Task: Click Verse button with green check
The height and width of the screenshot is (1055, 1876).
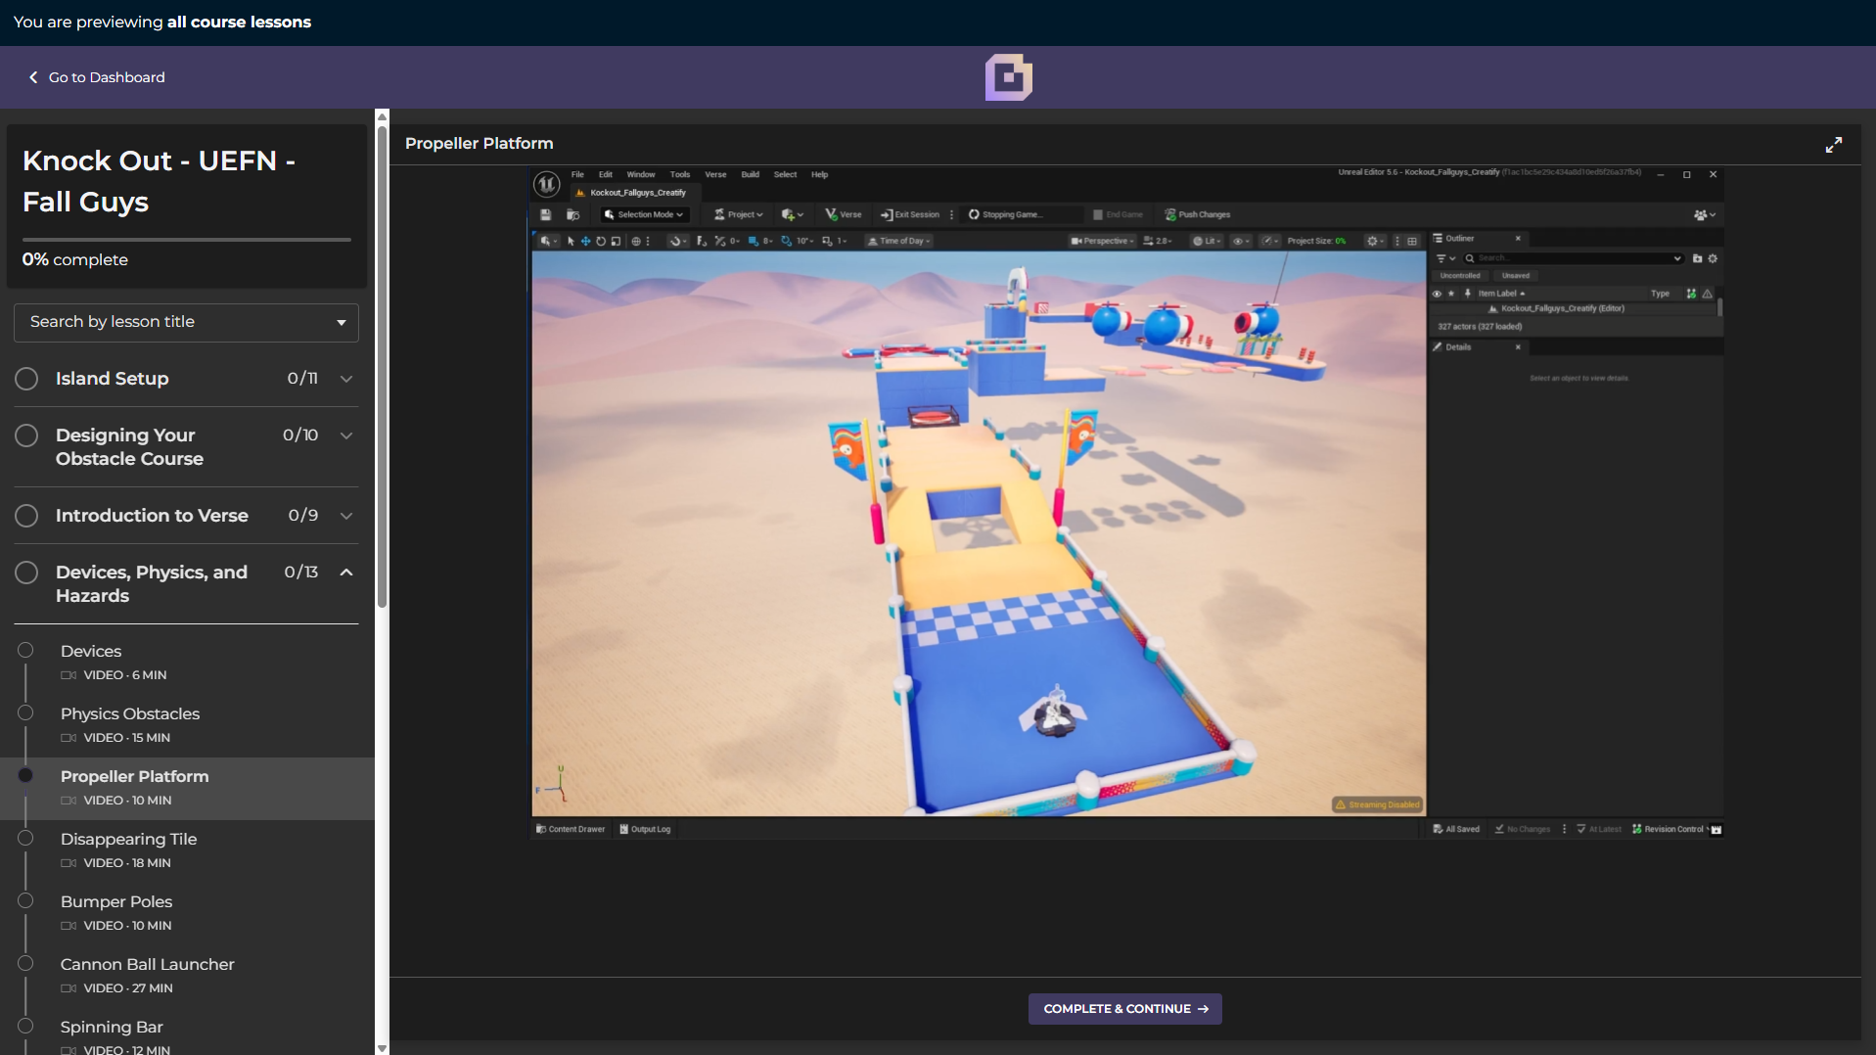Action: [844, 214]
